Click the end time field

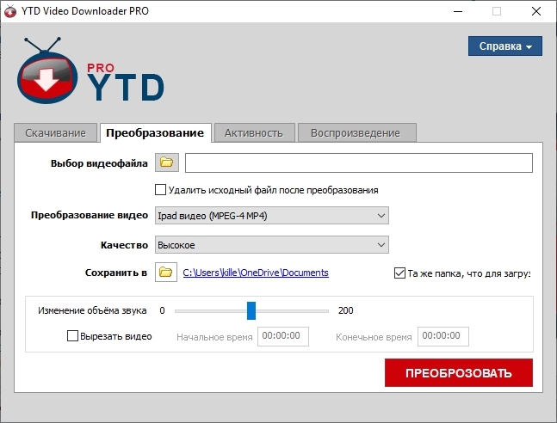point(443,336)
